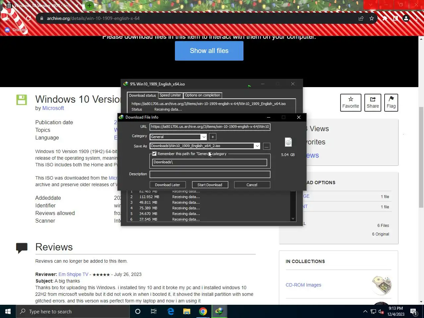Switch to Google Chrome on taskbar
The width and height of the screenshot is (424, 318).
pyautogui.click(x=203, y=311)
